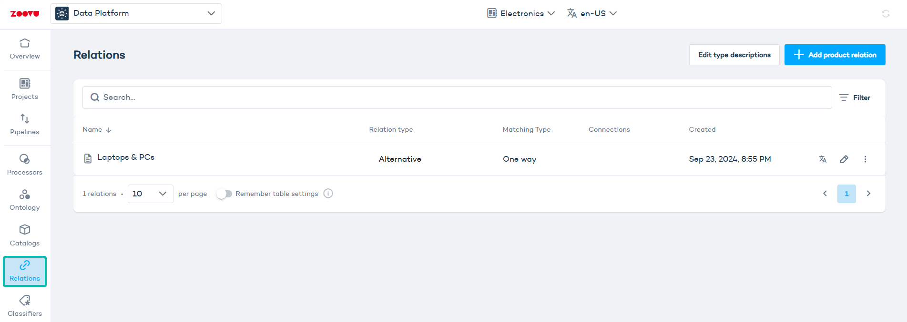Viewport: 907px width, 322px height.
Task: Click Add product relation button
Action: pyautogui.click(x=835, y=55)
